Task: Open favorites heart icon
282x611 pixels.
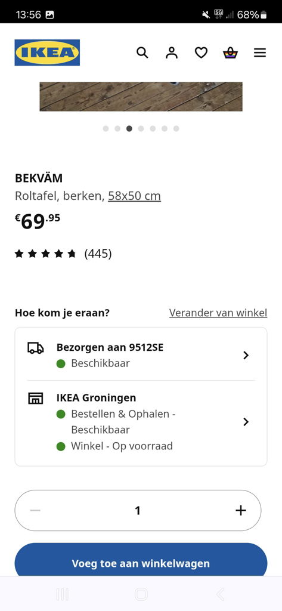Action: [201, 53]
